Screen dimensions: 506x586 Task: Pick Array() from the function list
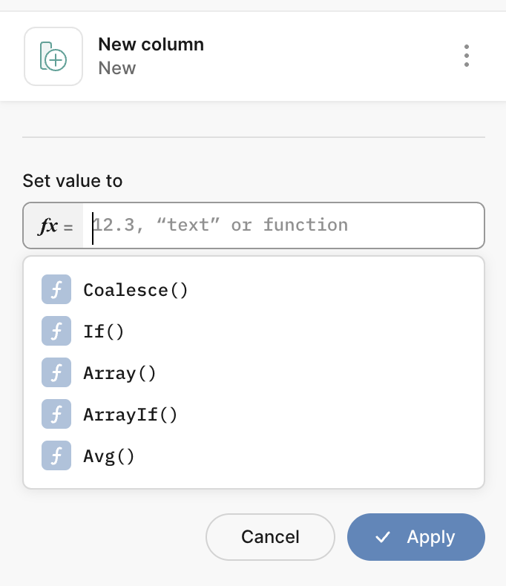click(254, 372)
